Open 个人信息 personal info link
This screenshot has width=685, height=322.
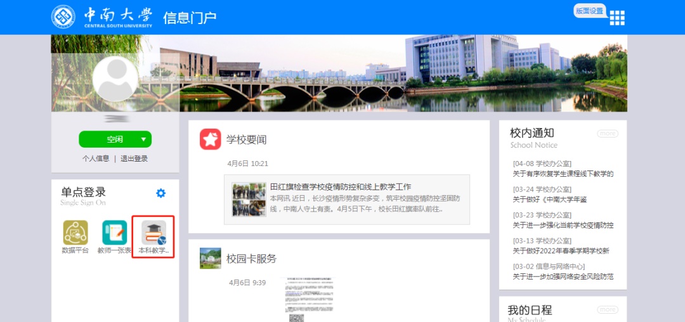[x=96, y=158]
